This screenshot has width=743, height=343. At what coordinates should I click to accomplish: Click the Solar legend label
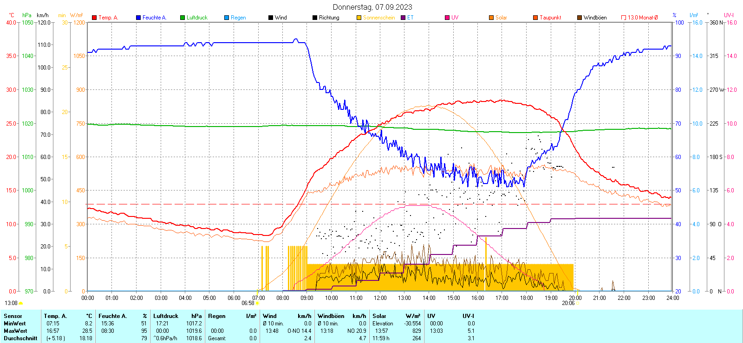[501, 18]
